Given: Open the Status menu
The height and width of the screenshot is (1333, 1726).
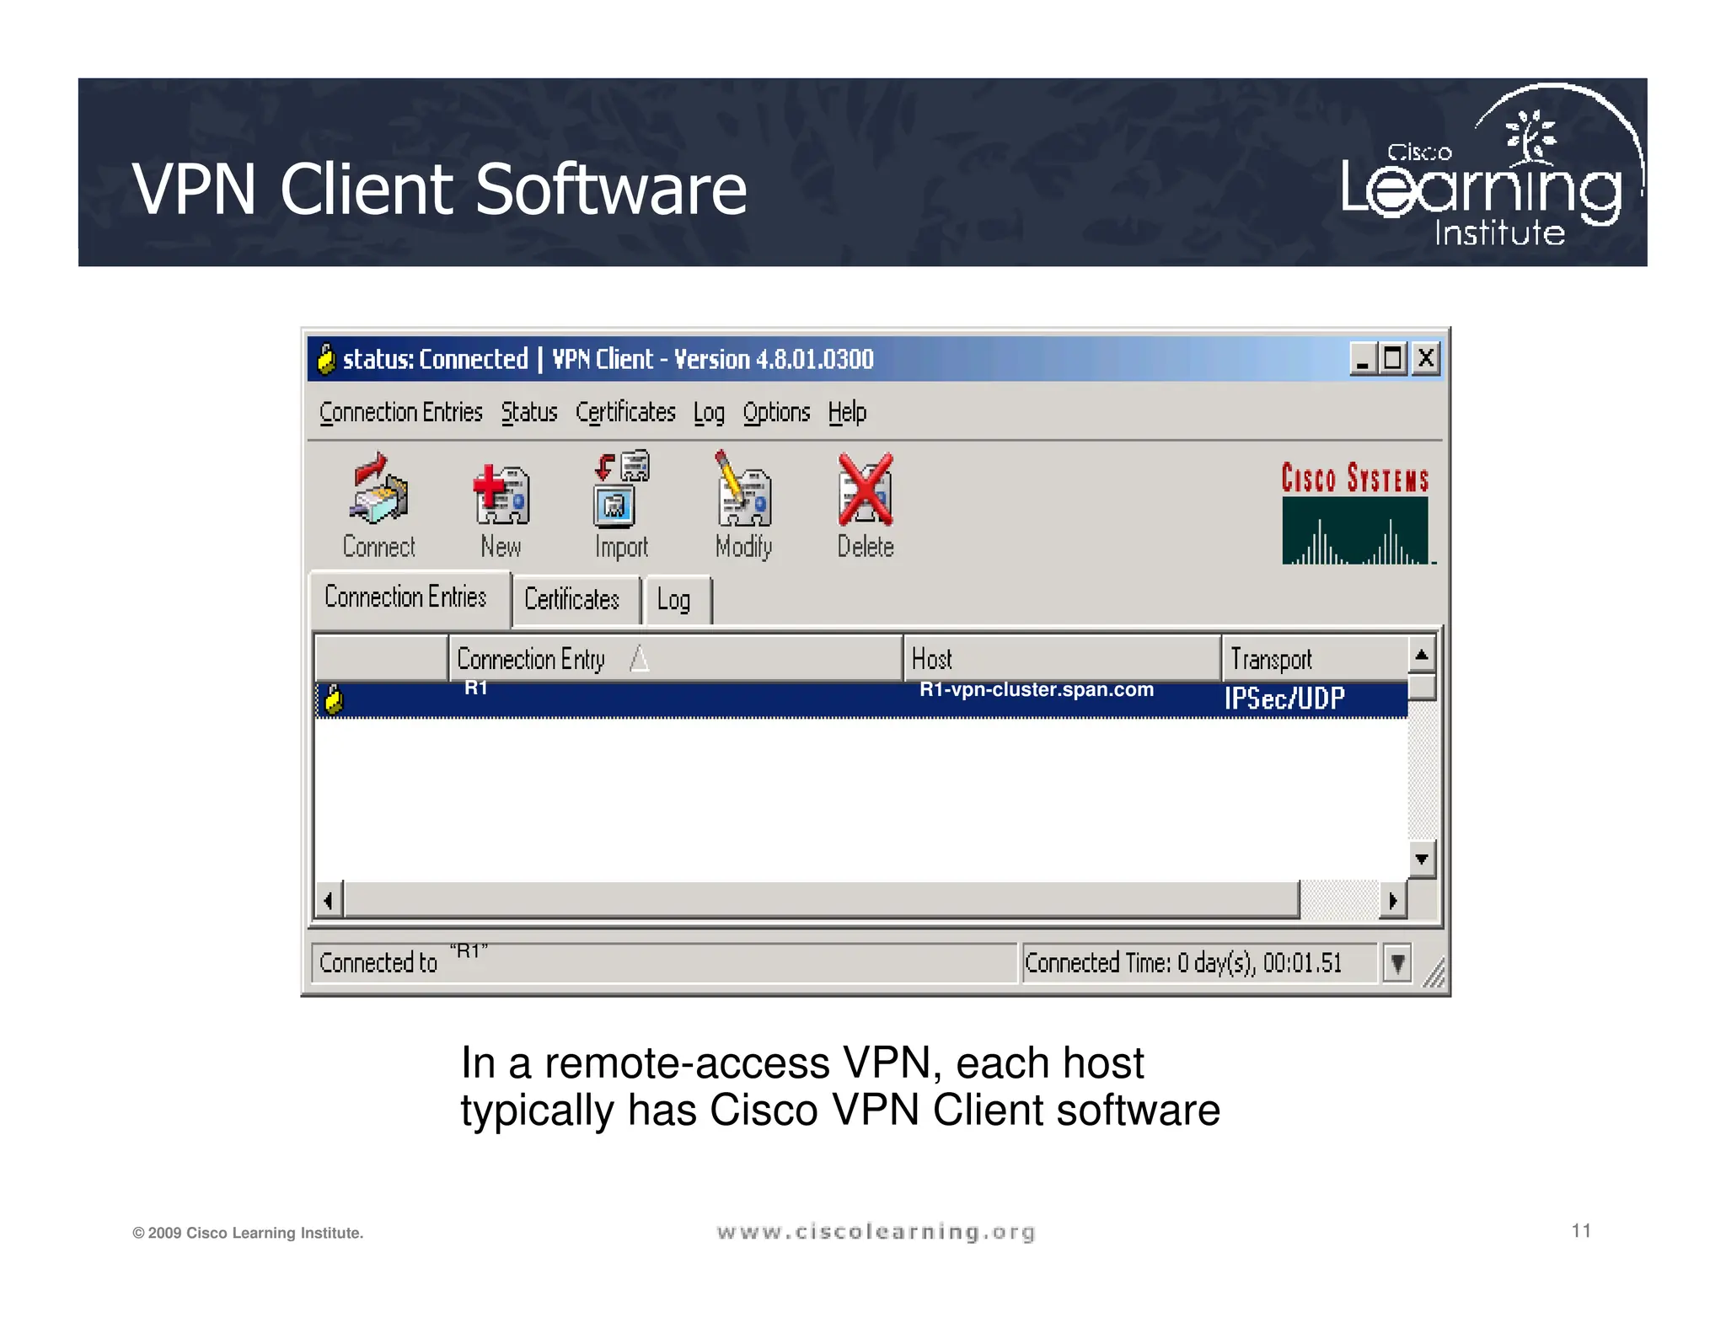Looking at the screenshot, I should coord(529,412).
